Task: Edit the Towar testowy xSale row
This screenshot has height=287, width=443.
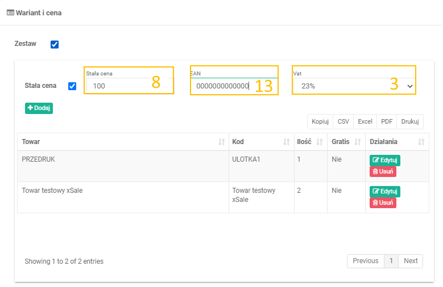Action: pos(385,192)
